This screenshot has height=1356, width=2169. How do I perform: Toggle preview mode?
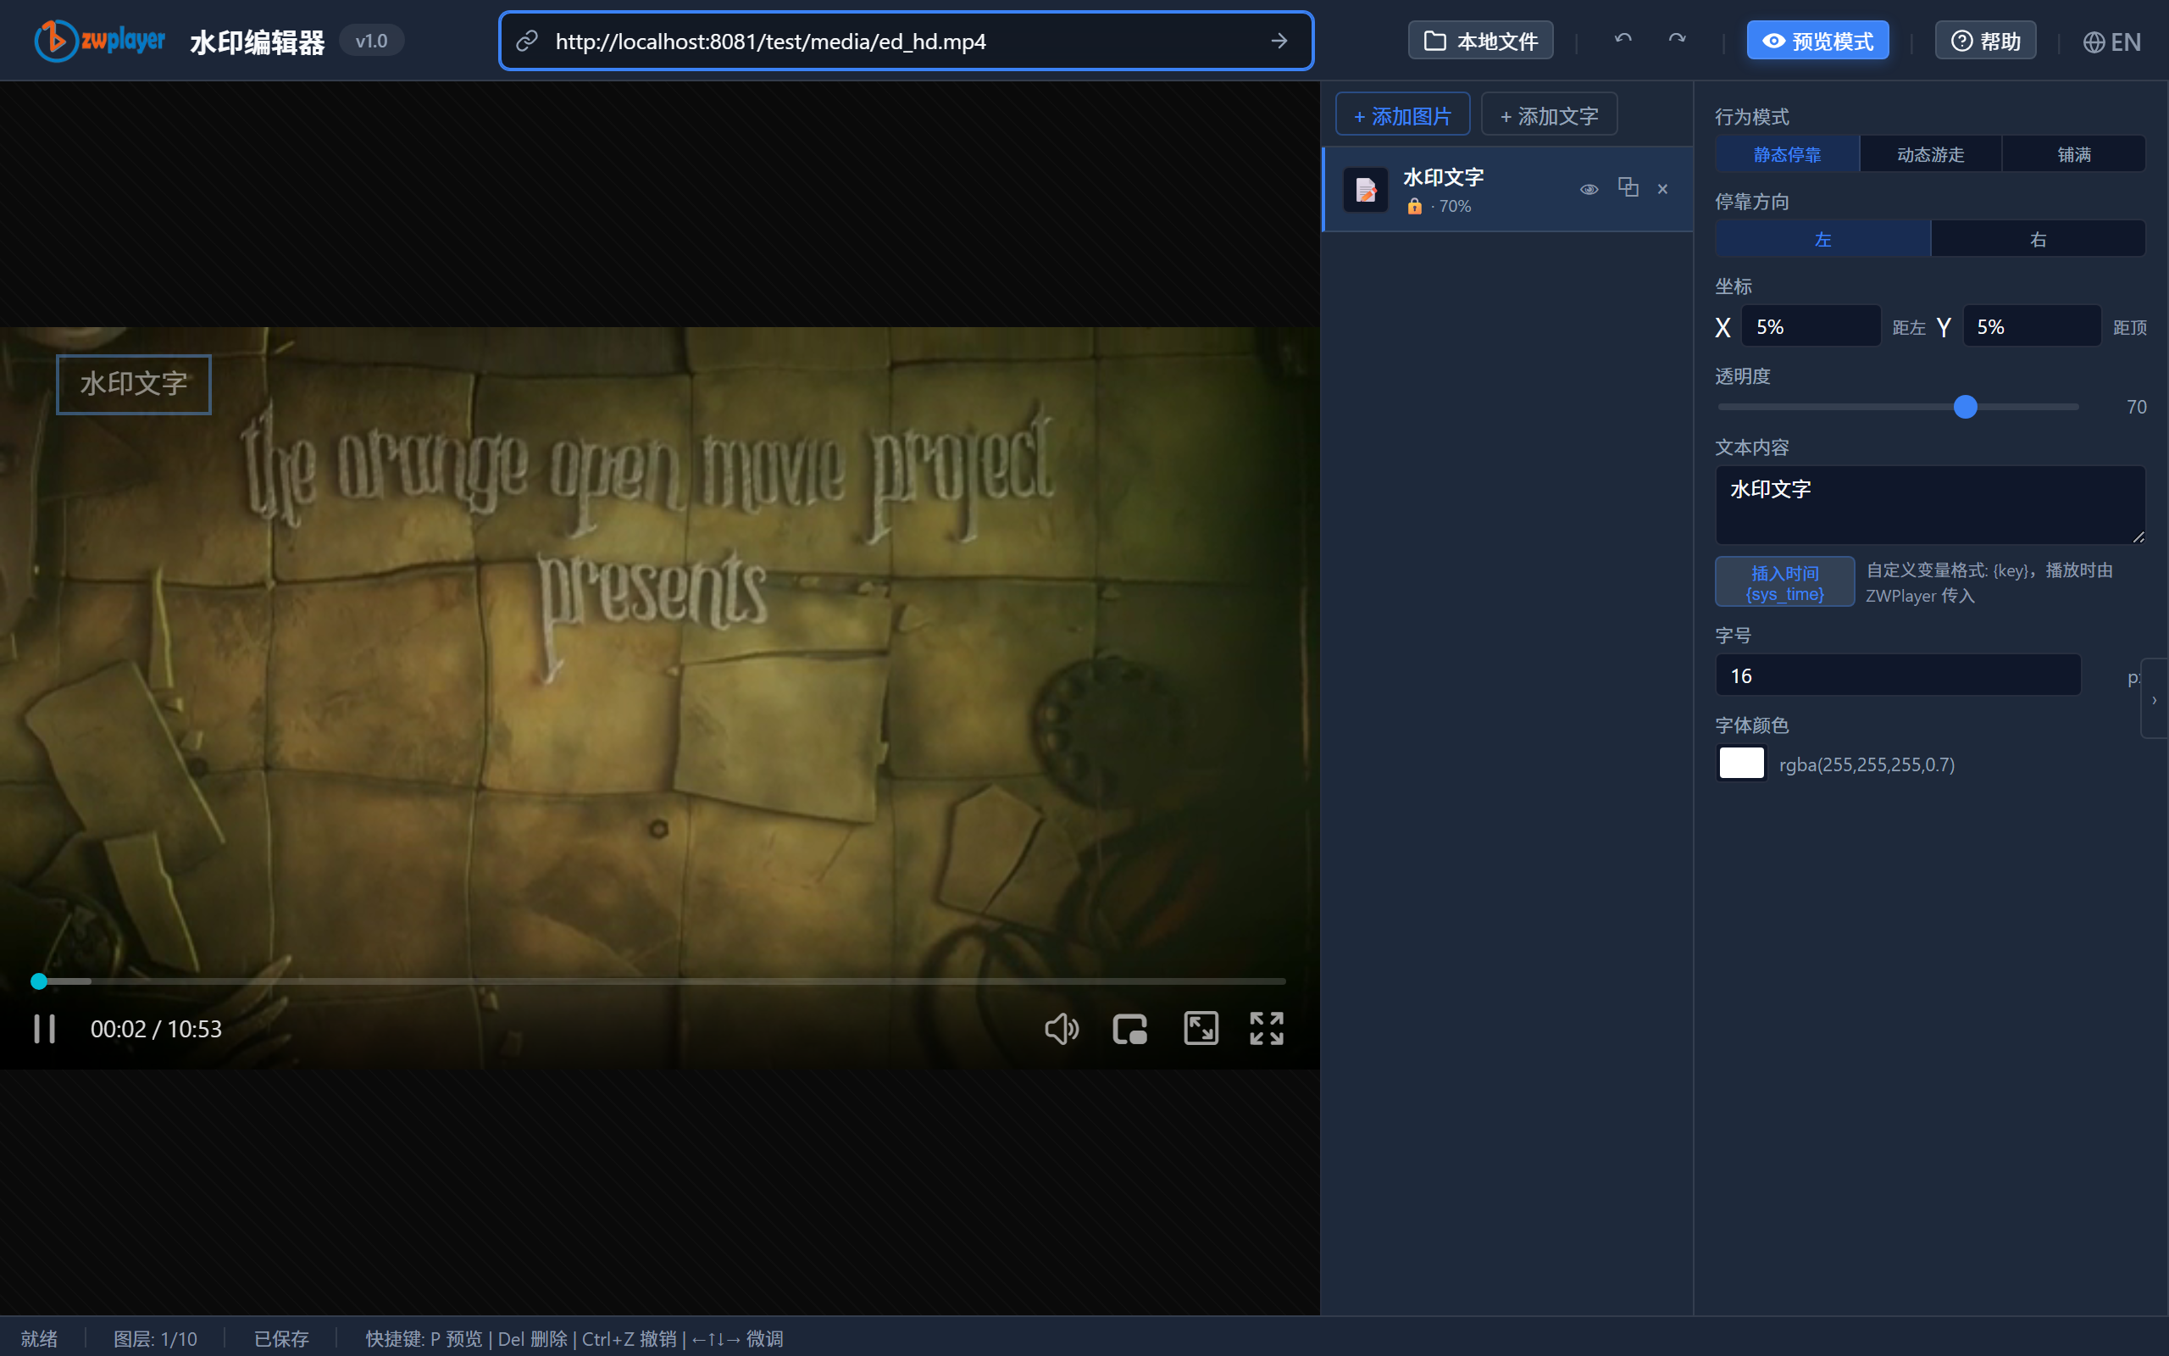(x=1817, y=41)
